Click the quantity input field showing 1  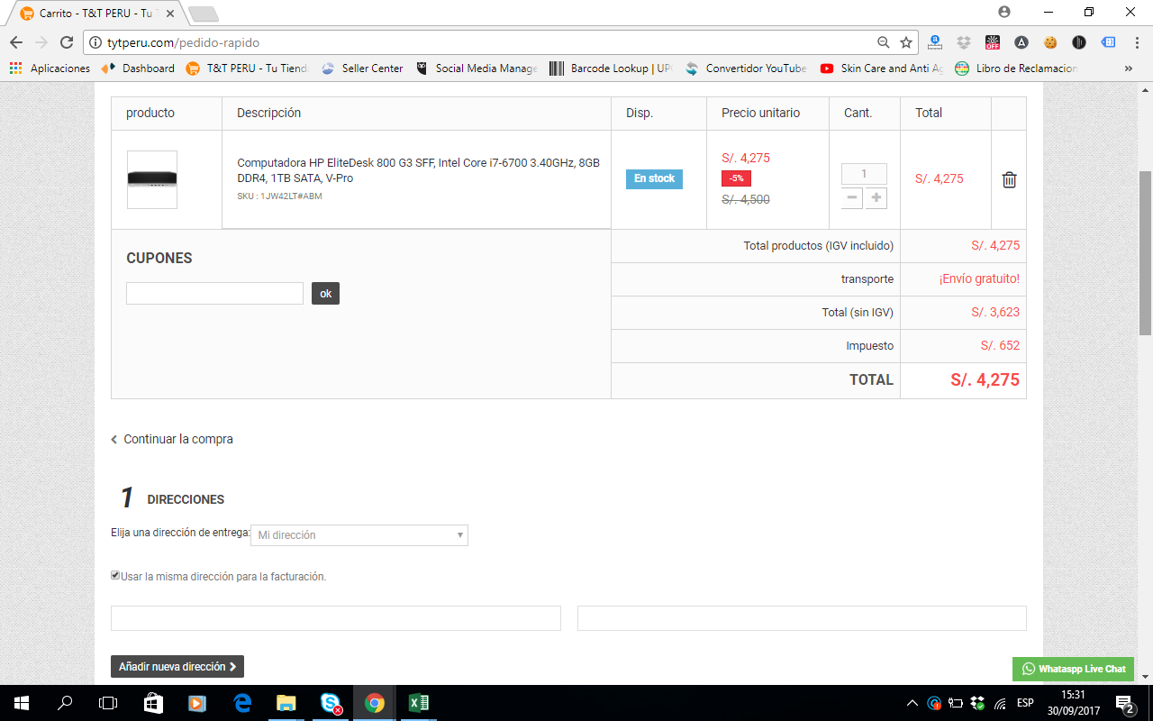864,174
